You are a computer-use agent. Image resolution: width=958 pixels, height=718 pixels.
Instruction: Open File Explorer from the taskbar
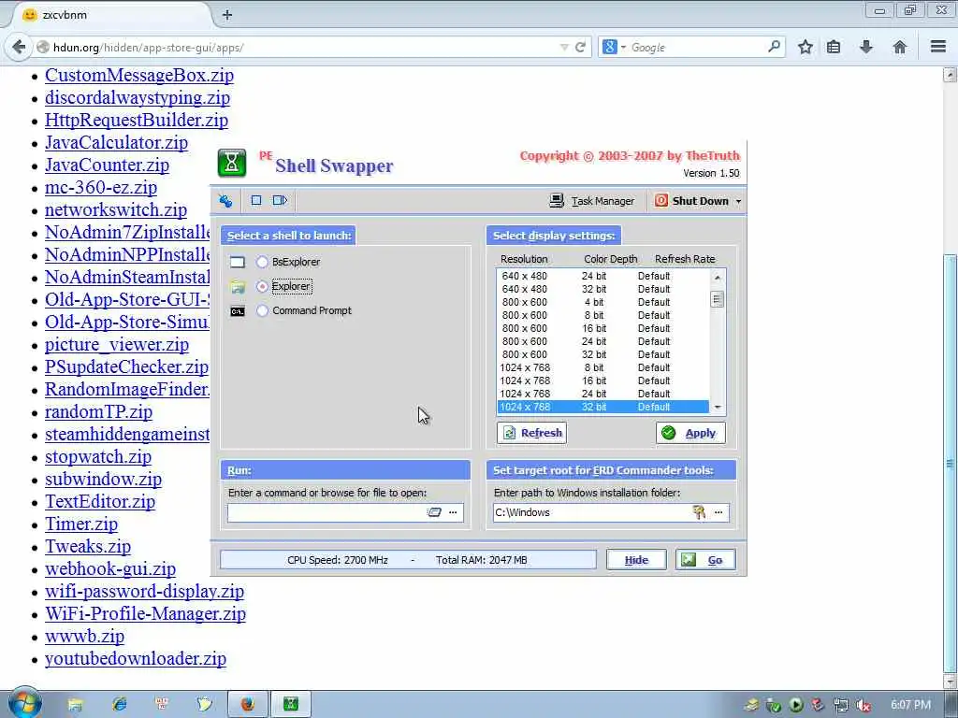[x=75, y=705]
